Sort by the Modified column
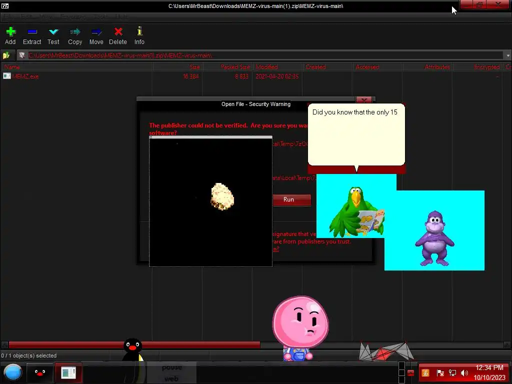The width and height of the screenshot is (512, 384). coord(277,67)
